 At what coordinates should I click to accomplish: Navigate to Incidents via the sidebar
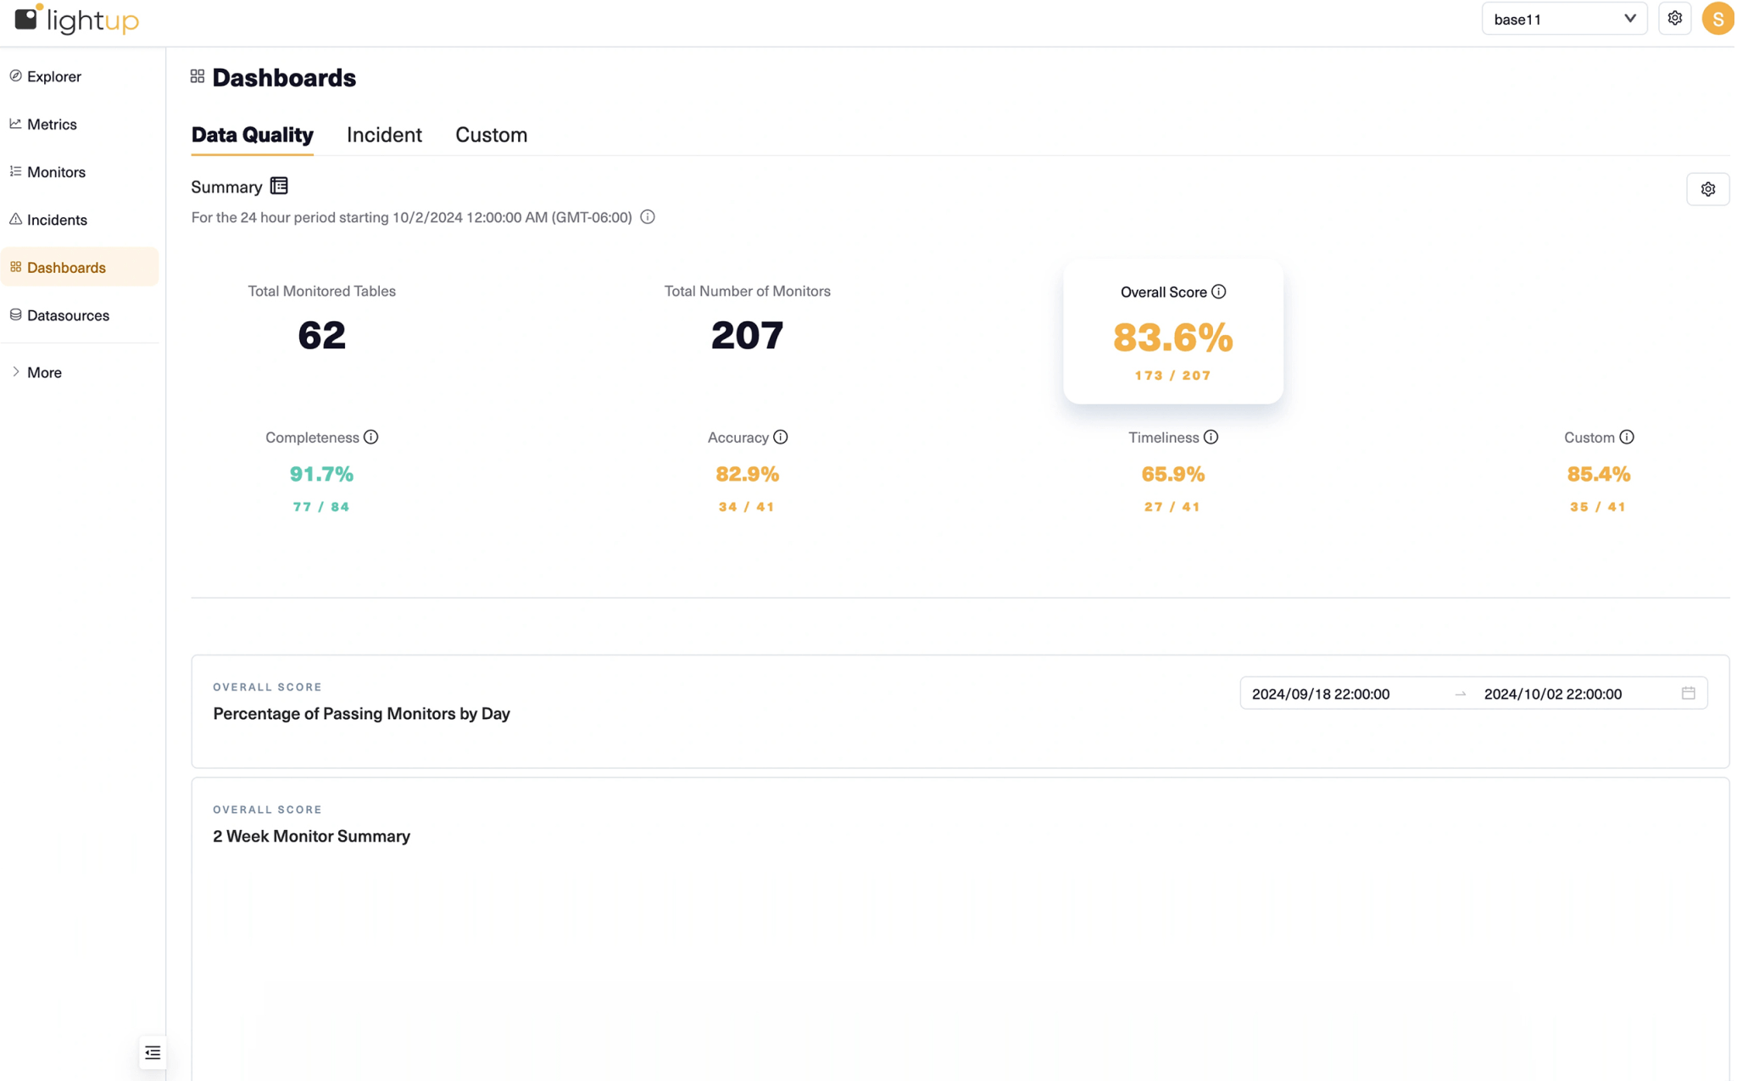[x=56, y=219]
